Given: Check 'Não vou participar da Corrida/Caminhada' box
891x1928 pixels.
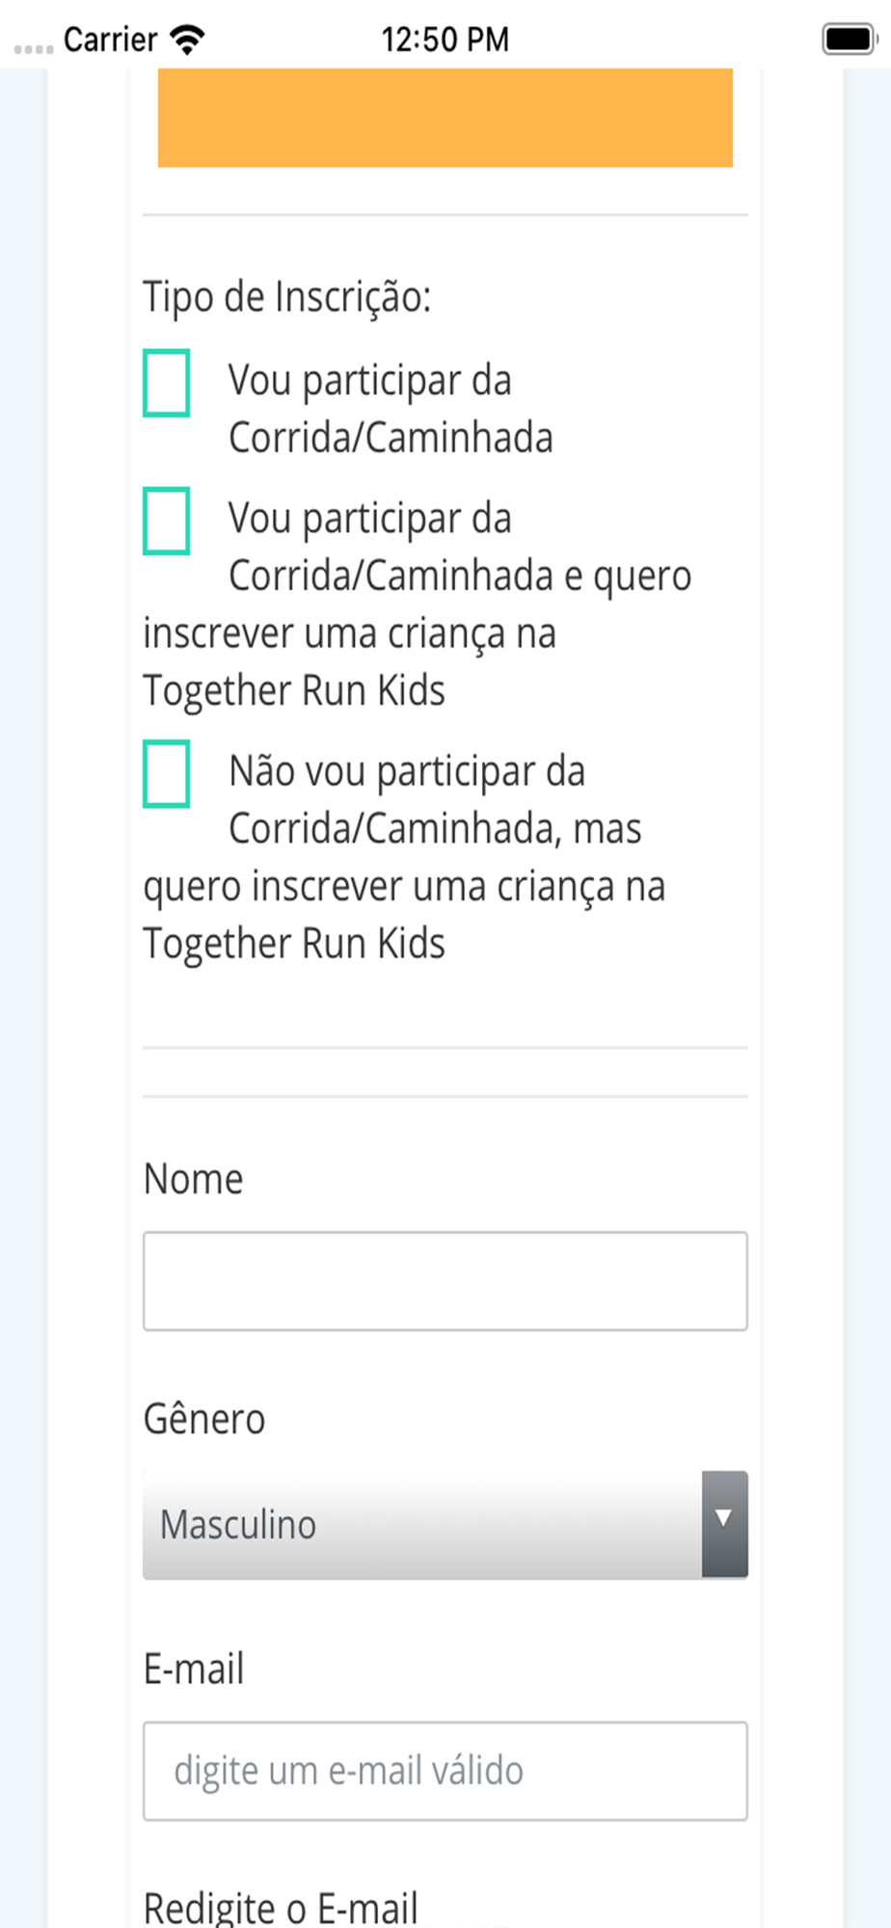Looking at the screenshot, I should tap(166, 773).
